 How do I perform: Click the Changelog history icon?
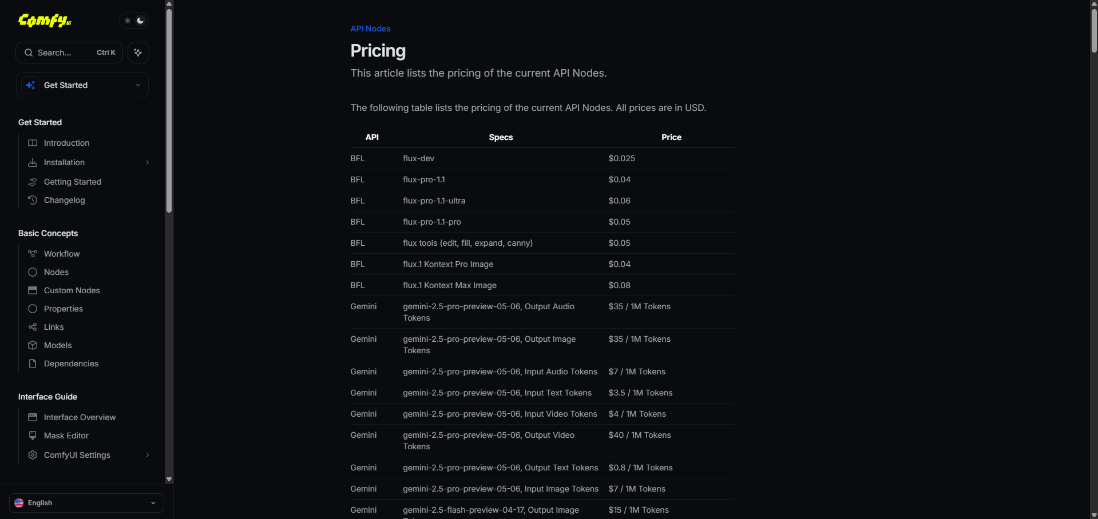pos(33,200)
